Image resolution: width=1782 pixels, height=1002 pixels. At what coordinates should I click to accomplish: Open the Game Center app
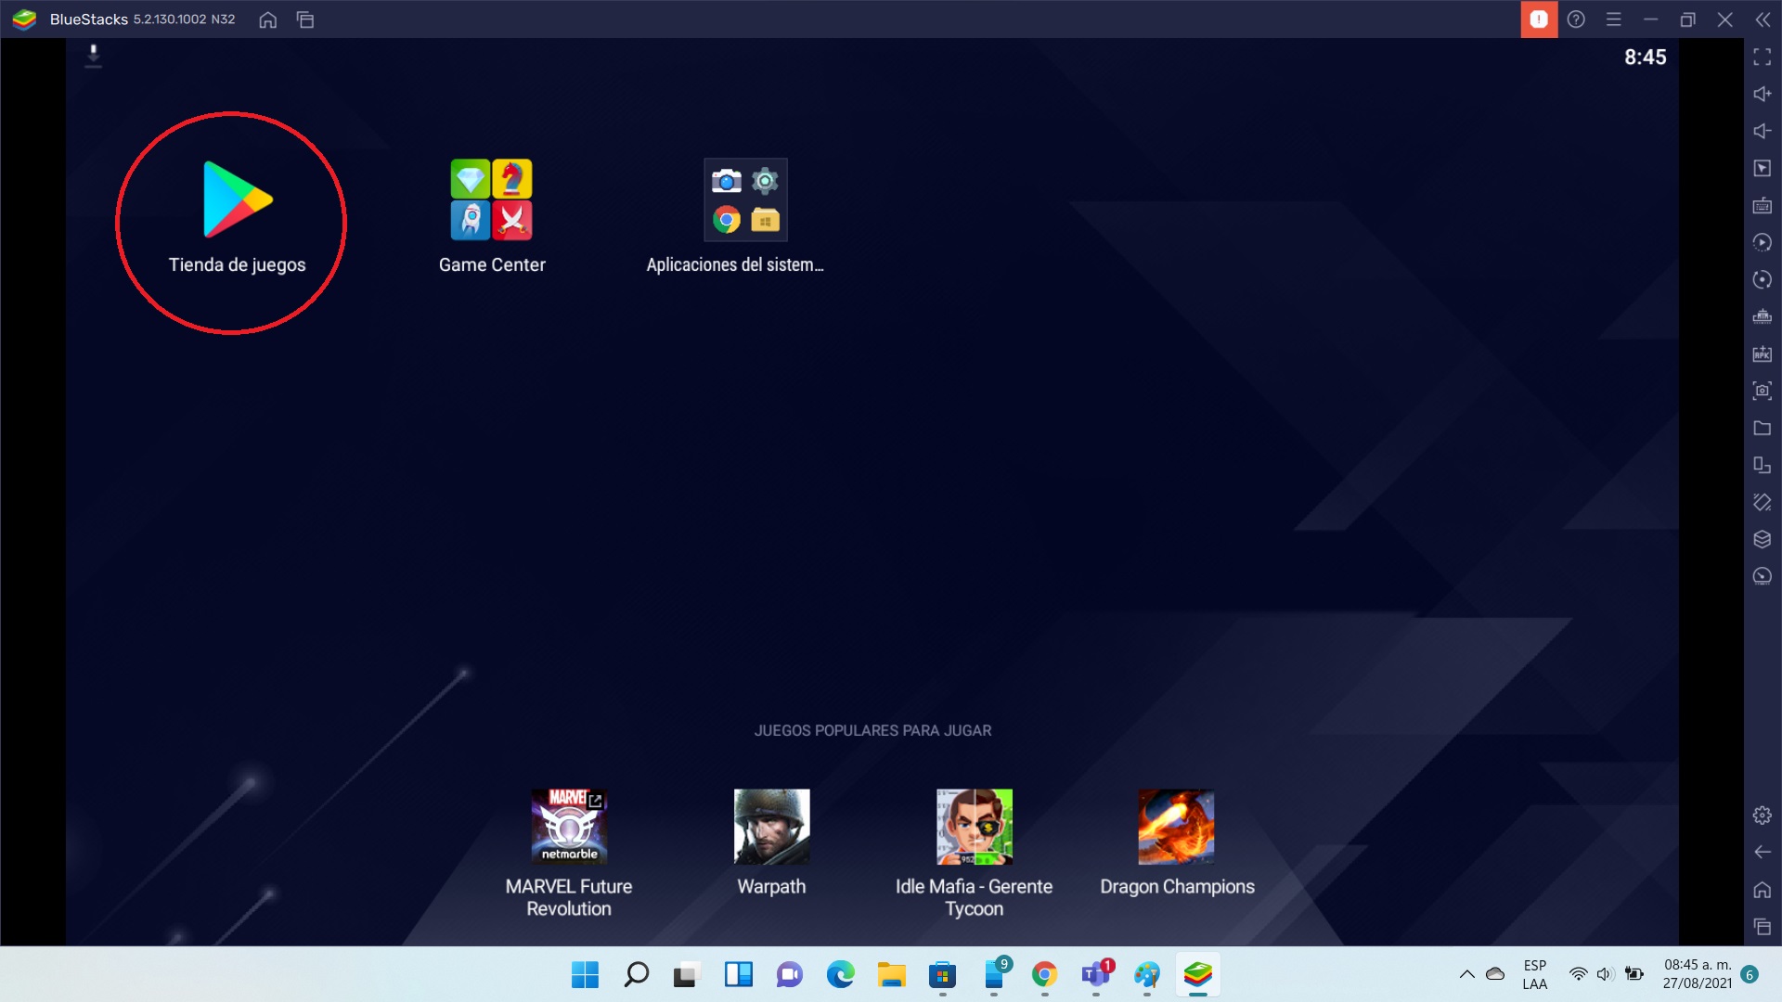tap(491, 199)
